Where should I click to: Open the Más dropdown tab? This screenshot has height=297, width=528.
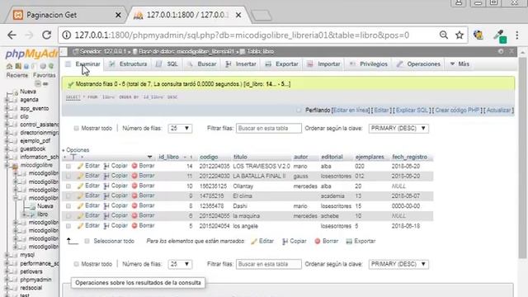pyautogui.click(x=460, y=64)
